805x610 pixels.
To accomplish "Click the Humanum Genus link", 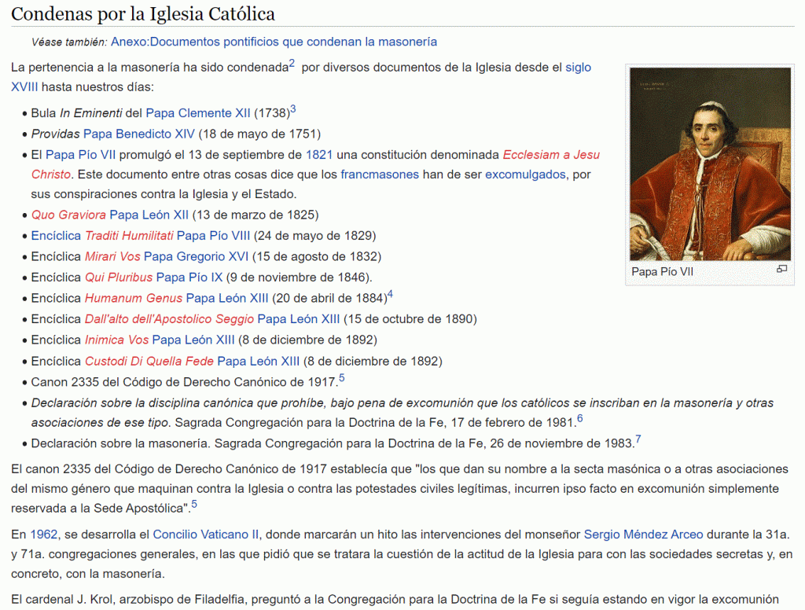I will [134, 298].
